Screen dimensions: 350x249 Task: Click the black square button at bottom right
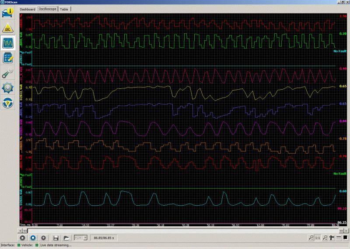tap(345, 238)
